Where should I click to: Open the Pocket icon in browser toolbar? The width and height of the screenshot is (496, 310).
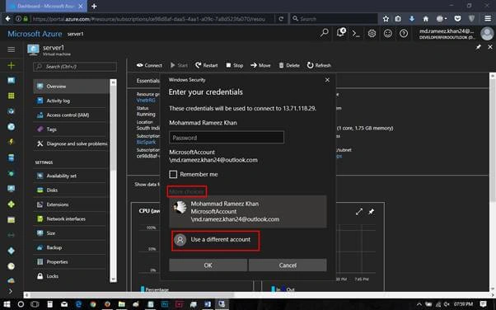pyautogui.click(x=457, y=19)
